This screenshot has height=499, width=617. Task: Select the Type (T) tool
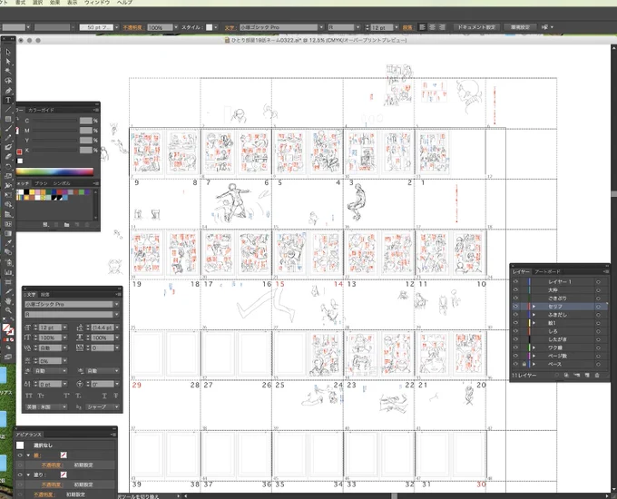point(8,100)
